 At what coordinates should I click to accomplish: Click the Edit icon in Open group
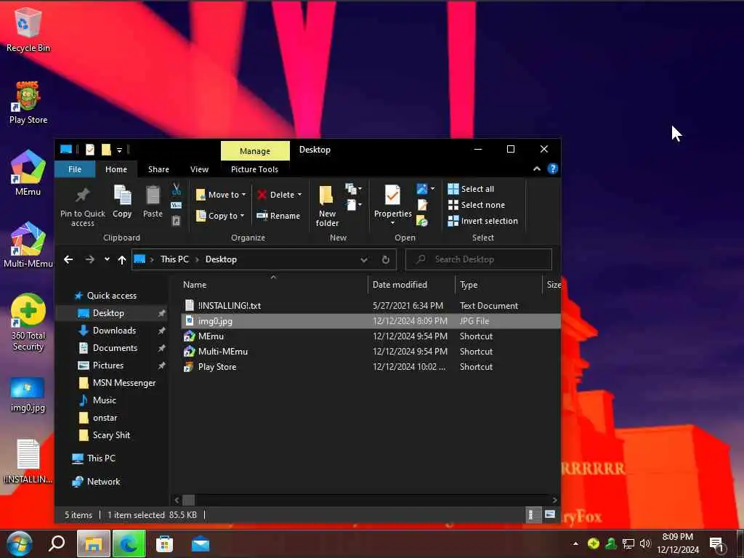pos(422,205)
